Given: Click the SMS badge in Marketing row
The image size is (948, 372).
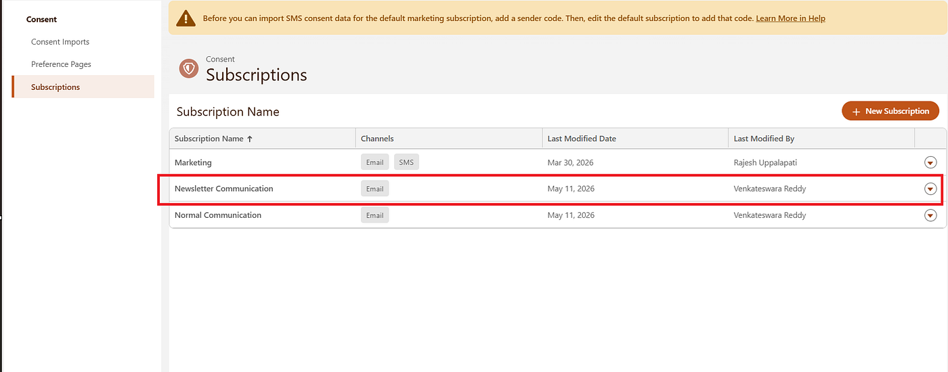Looking at the screenshot, I should pos(406,162).
